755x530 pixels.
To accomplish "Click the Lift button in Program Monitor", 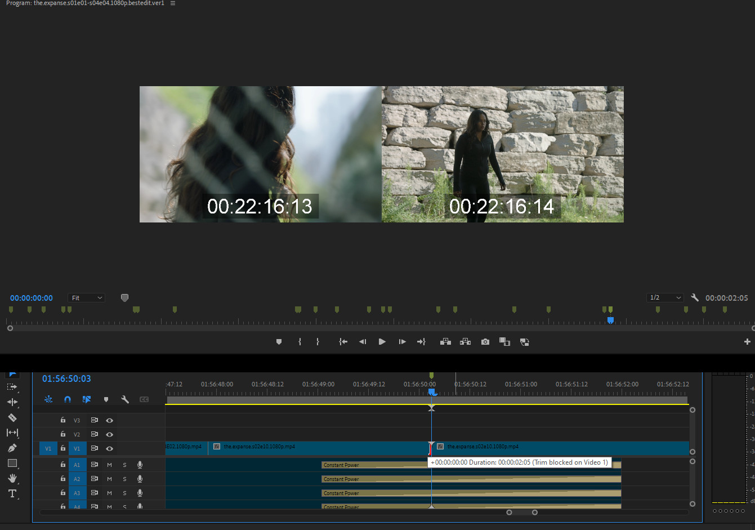I will pyautogui.click(x=445, y=342).
